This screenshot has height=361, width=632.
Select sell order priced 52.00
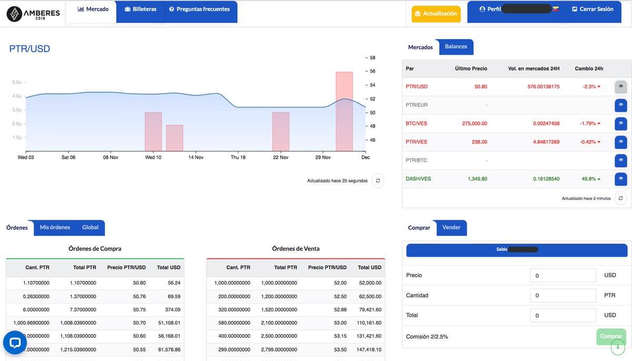296,282
